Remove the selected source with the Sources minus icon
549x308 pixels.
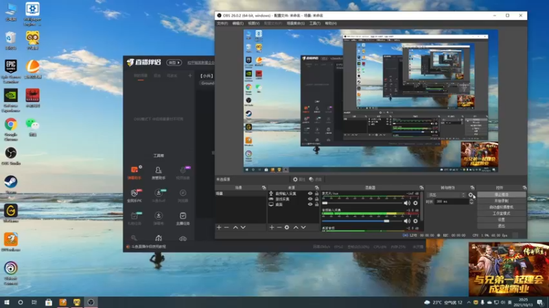coord(279,227)
